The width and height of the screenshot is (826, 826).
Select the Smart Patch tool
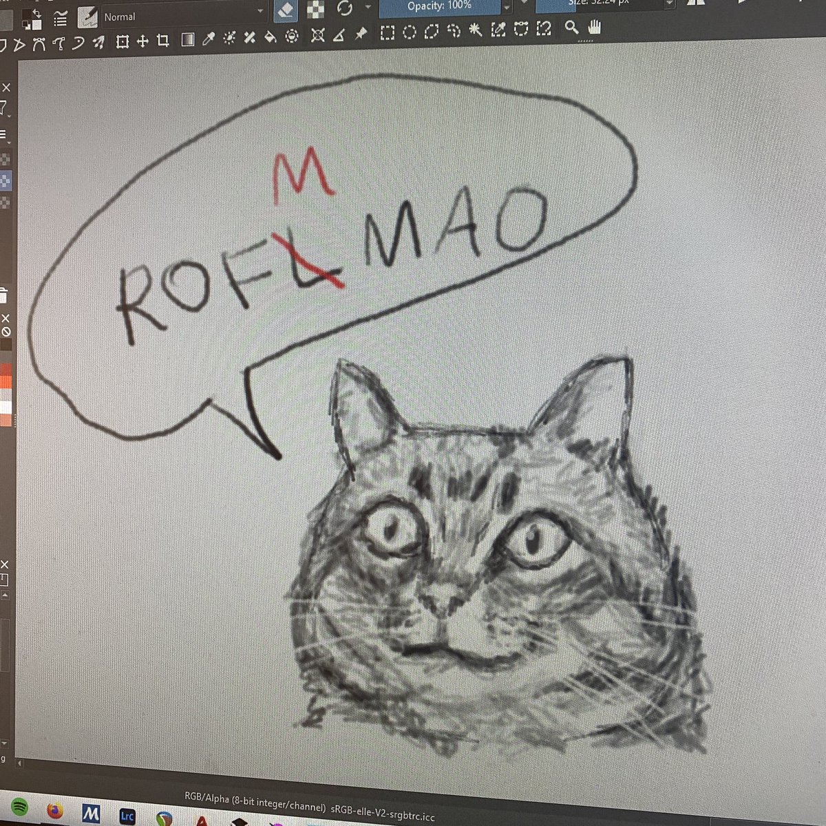point(251,38)
